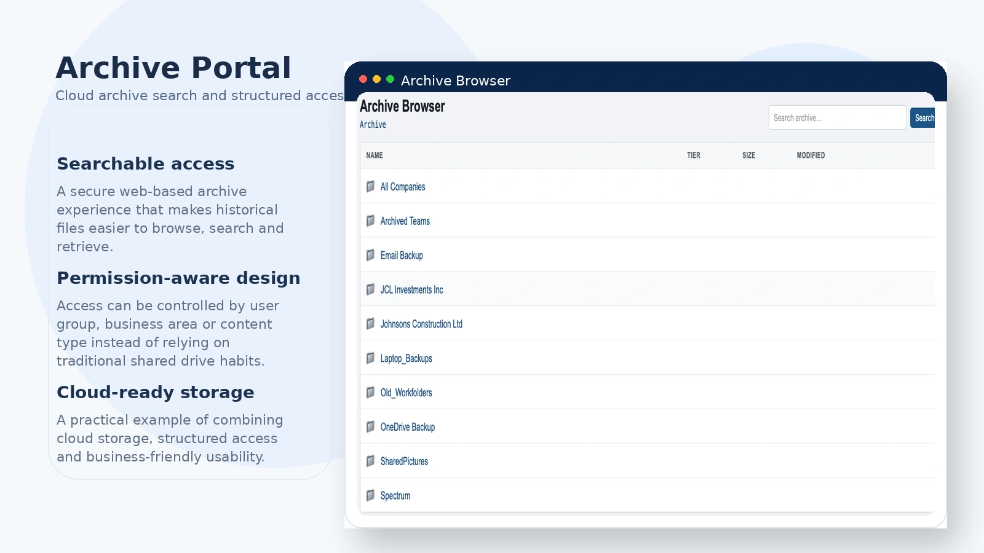Open the Email Backup folder link
The height and width of the screenshot is (553, 984).
pyautogui.click(x=402, y=256)
